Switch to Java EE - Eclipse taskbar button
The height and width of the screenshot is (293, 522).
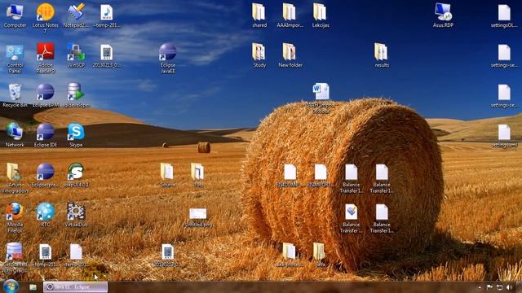tap(75, 286)
